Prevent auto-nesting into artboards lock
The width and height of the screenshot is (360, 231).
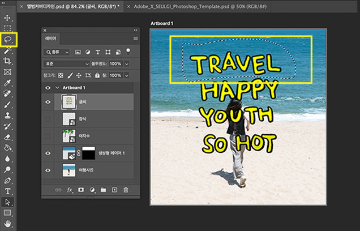[88, 75]
